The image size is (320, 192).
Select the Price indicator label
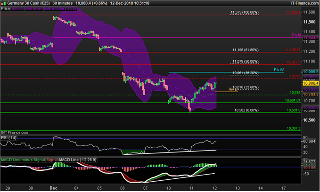[6, 8]
